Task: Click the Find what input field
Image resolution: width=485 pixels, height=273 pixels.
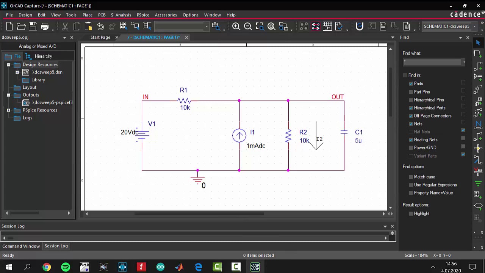Action: point(432,62)
